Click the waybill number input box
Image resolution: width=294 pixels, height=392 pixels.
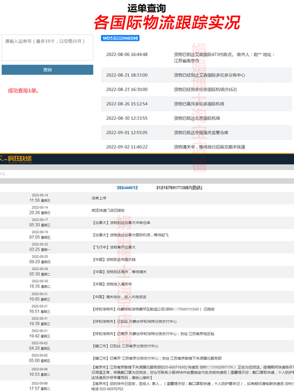pos(47,47)
